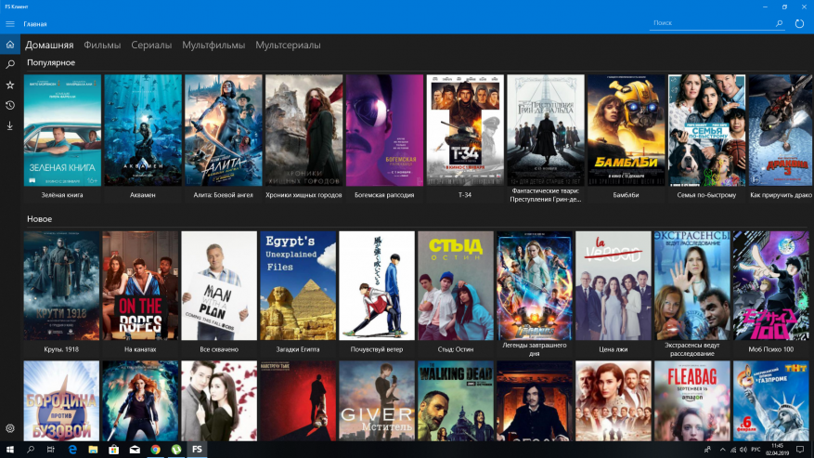Switch to the Фильмы tab

[x=102, y=46]
